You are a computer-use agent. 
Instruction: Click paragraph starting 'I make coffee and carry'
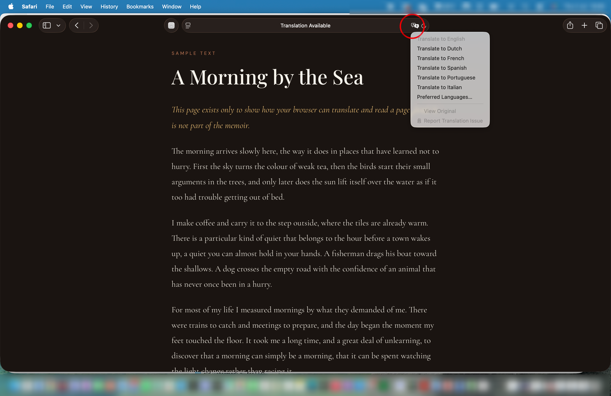pos(304,254)
